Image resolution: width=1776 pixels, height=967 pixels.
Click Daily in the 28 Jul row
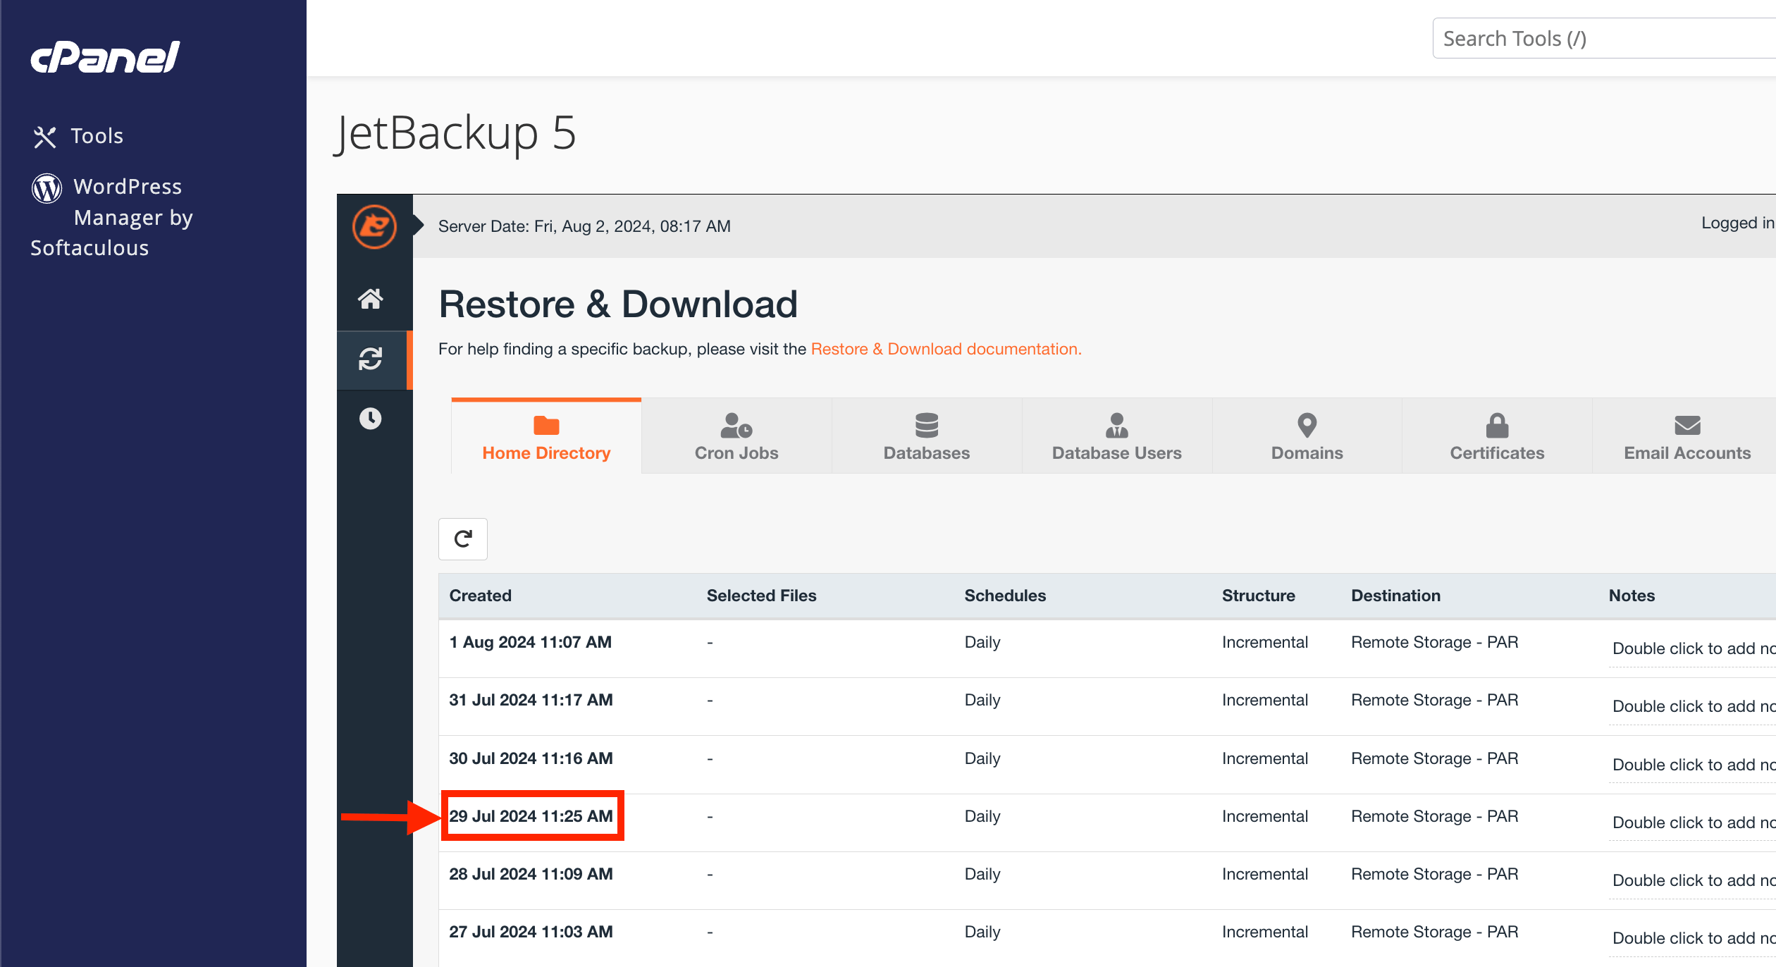982,874
